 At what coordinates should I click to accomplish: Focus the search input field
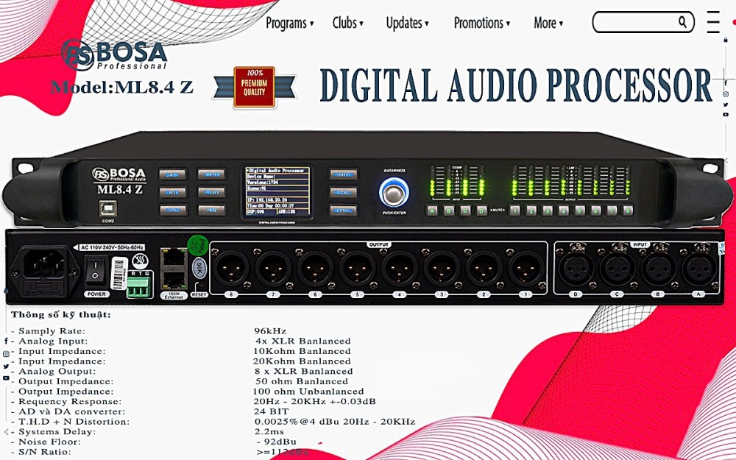(643, 22)
